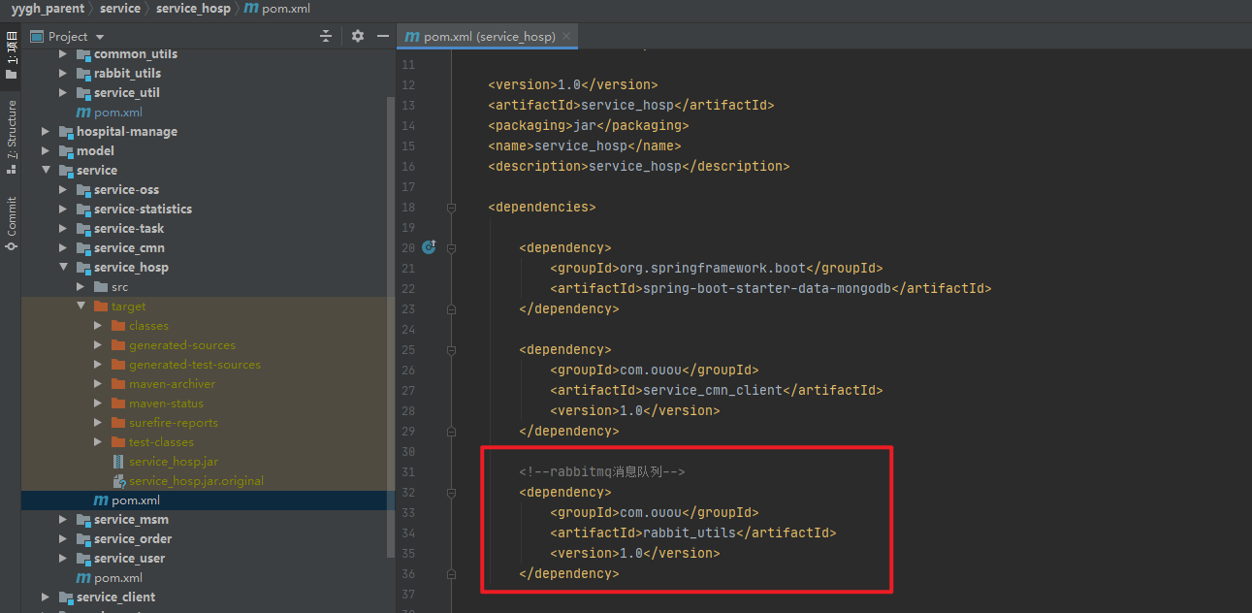Click fold marker beside dependency on line 25
Screen dimensions: 1252x613
tap(451, 349)
